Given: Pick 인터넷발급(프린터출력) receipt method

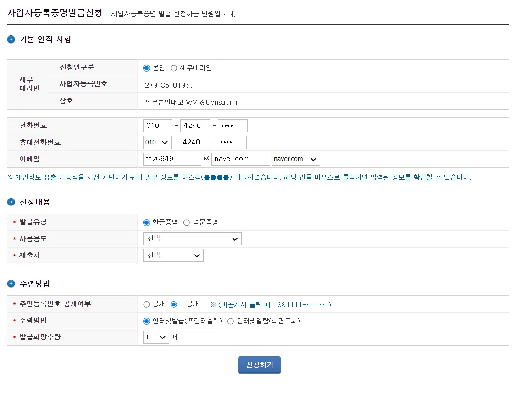Looking at the screenshot, I should 146,321.
